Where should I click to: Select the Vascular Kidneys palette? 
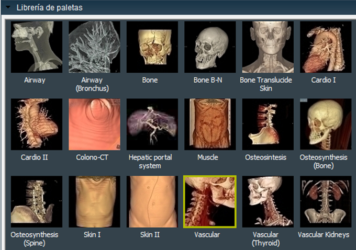pos(326,202)
